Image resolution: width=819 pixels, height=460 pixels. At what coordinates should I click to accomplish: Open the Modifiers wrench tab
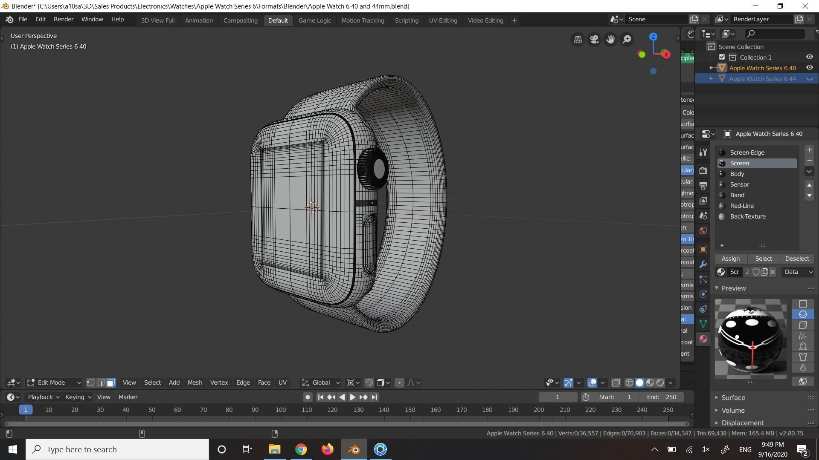pyautogui.click(x=703, y=264)
